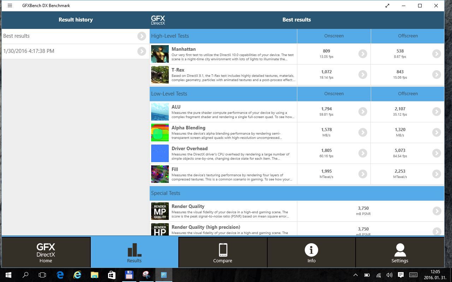Open the Windows Store taskbar icon
The height and width of the screenshot is (282, 452).
pyautogui.click(x=112, y=275)
